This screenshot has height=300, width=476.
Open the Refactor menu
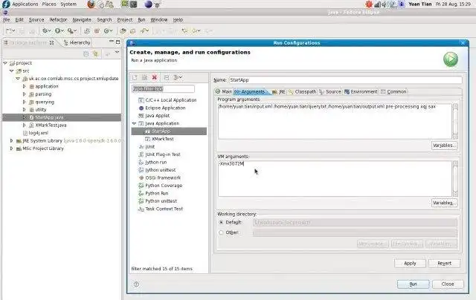(58, 20)
